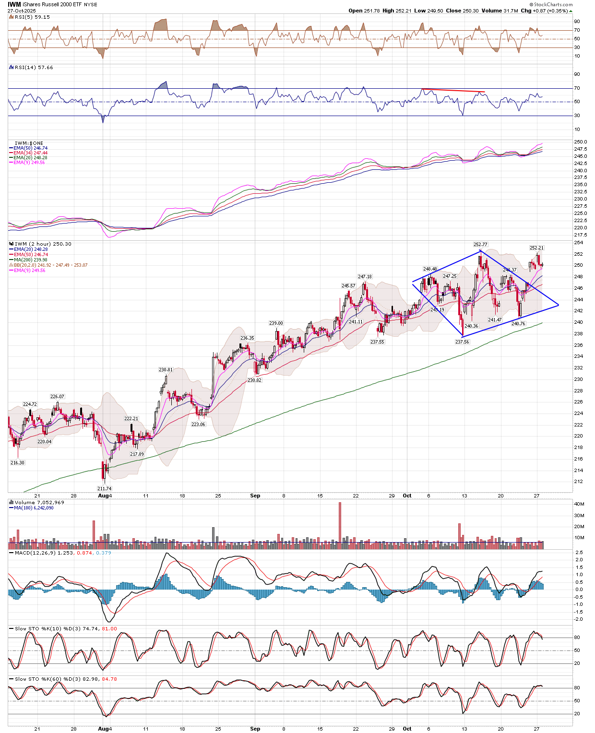Click the 222.21 price label
The height and width of the screenshot is (733, 595).
[x=131, y=419]
